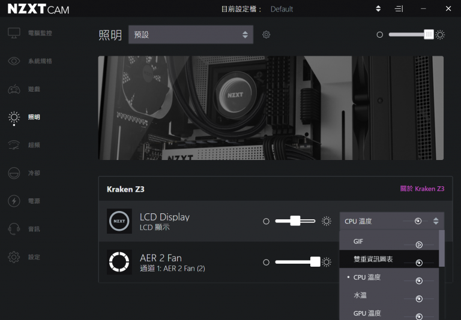Click the bright sun icon for AER 2 Fan

[327, 262]
